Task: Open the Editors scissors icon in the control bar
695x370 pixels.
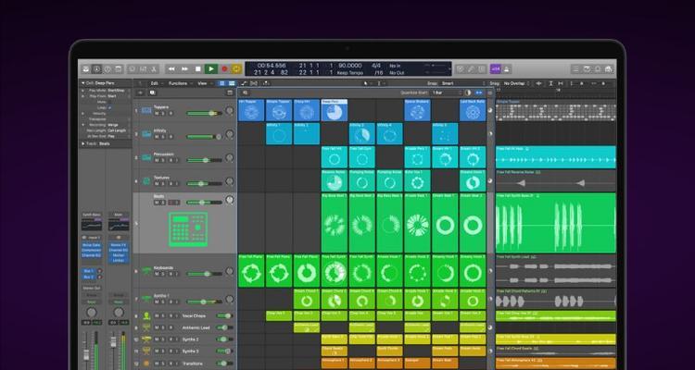Action: 154,69
